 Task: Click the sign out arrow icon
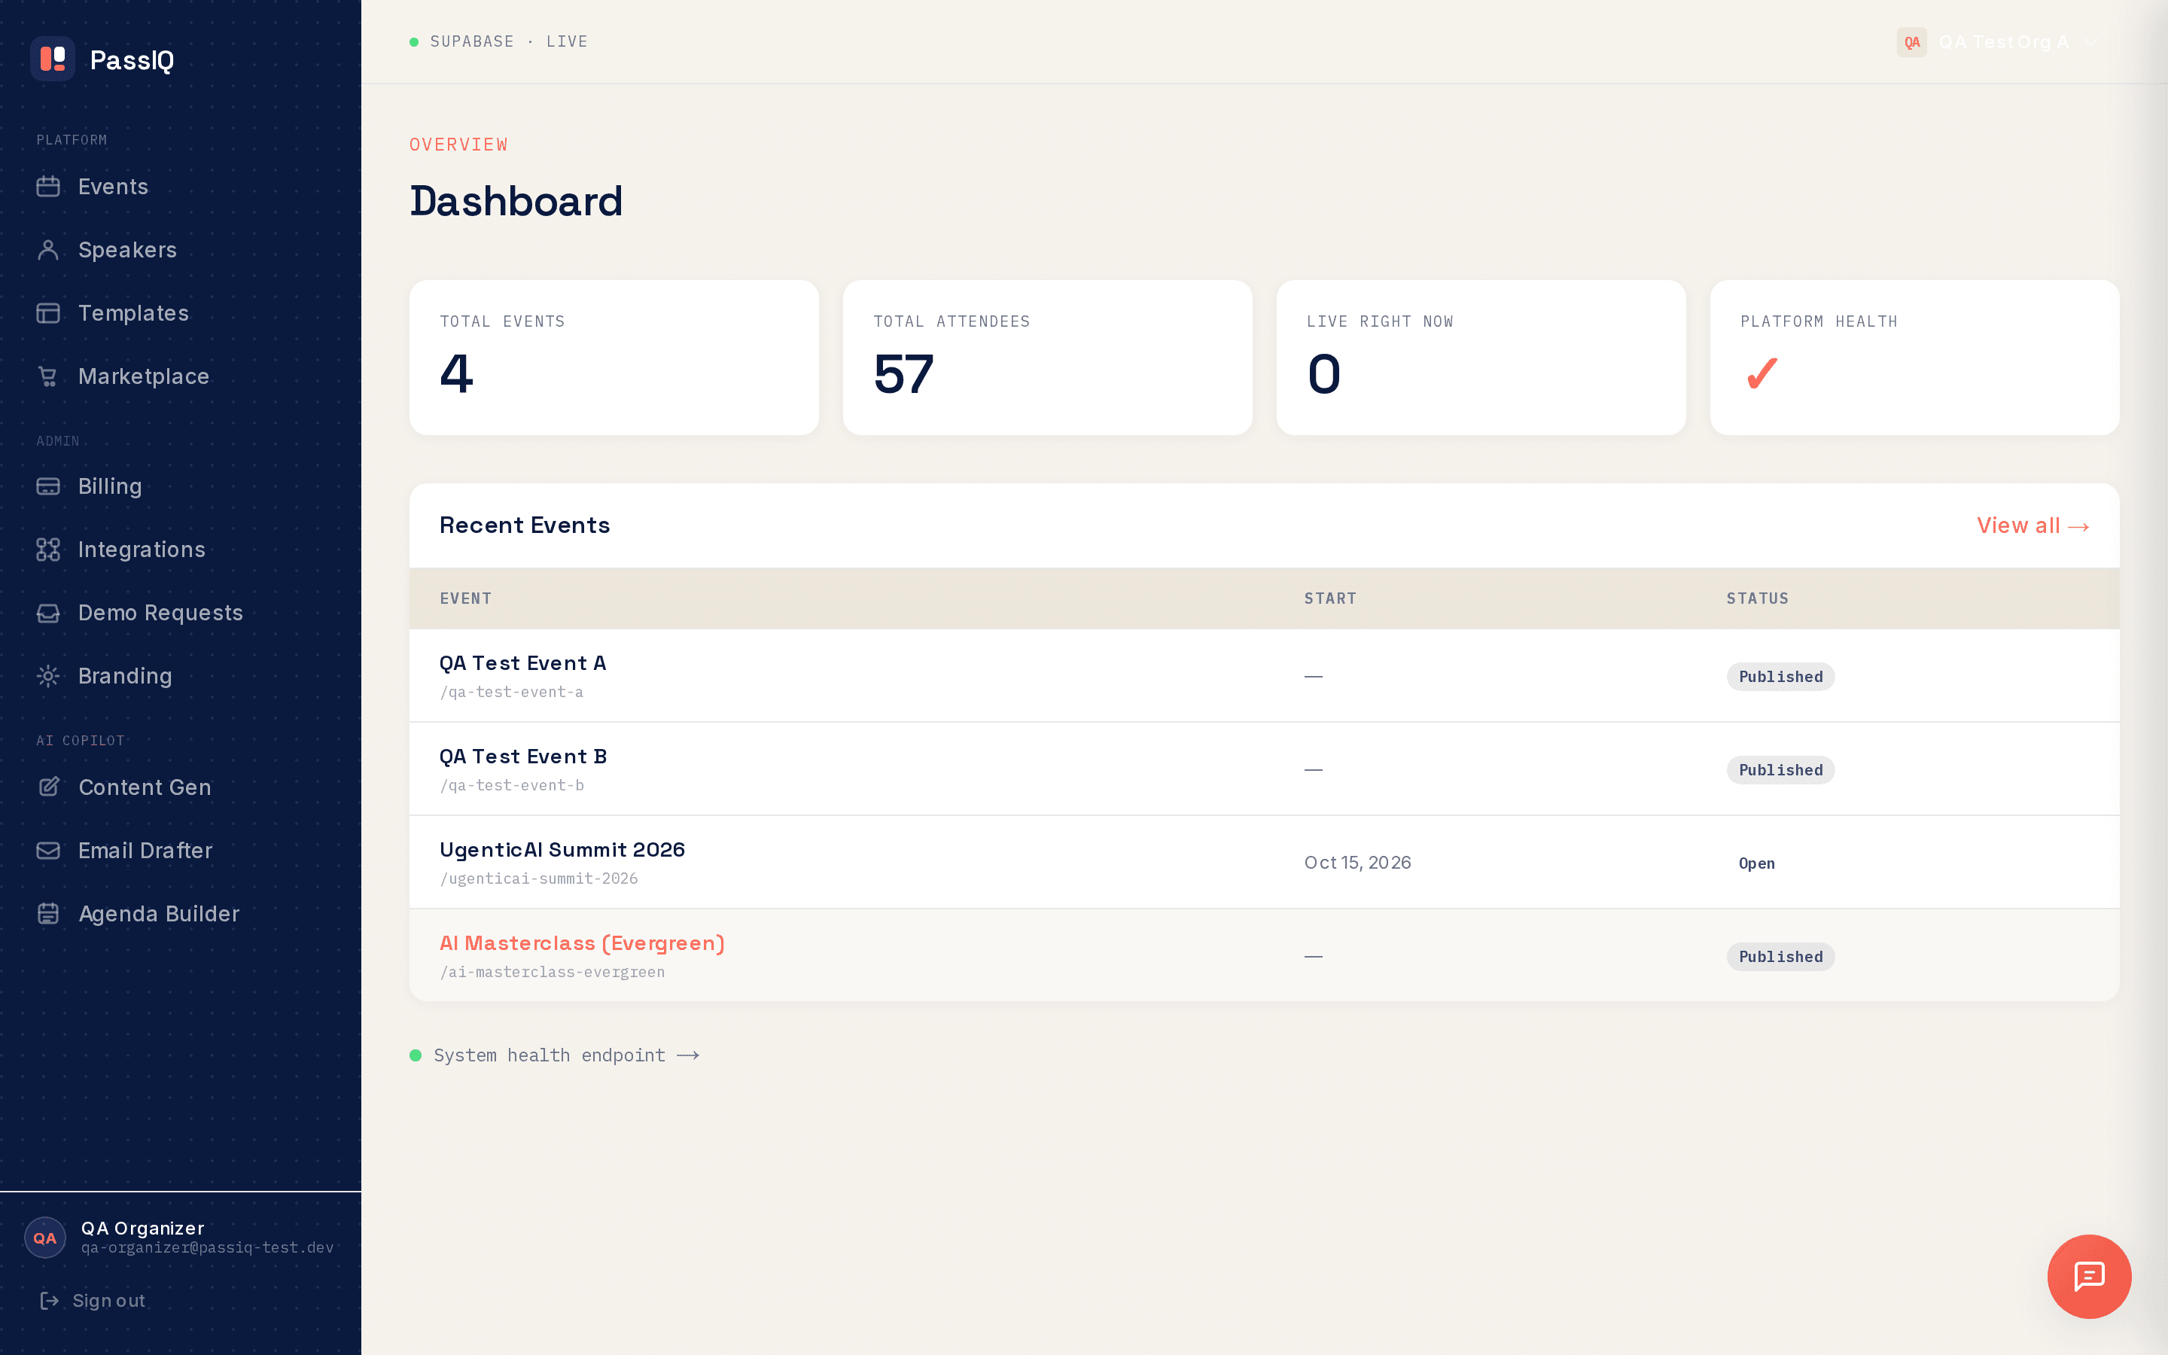(x=49, y=1300)
